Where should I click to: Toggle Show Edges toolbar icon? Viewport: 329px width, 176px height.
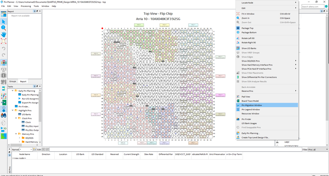(4, 76)
